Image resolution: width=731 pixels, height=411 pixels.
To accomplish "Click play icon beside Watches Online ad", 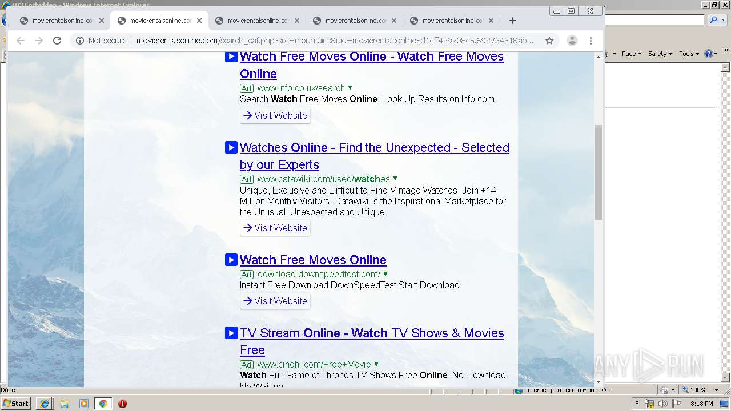I will pyautogui.click(x=231, y=147).
